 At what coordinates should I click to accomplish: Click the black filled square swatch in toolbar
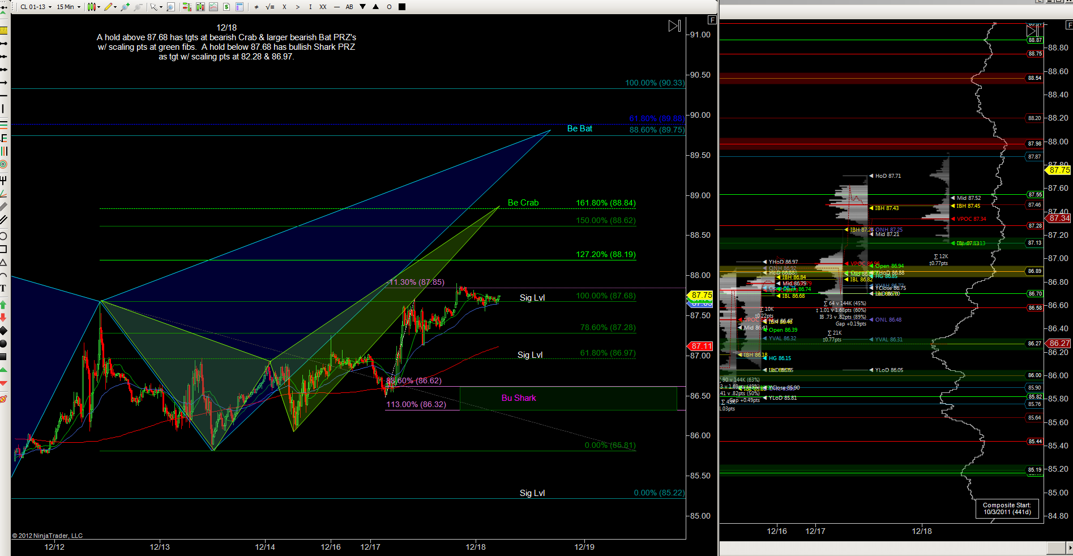click(x=402, y=7)
